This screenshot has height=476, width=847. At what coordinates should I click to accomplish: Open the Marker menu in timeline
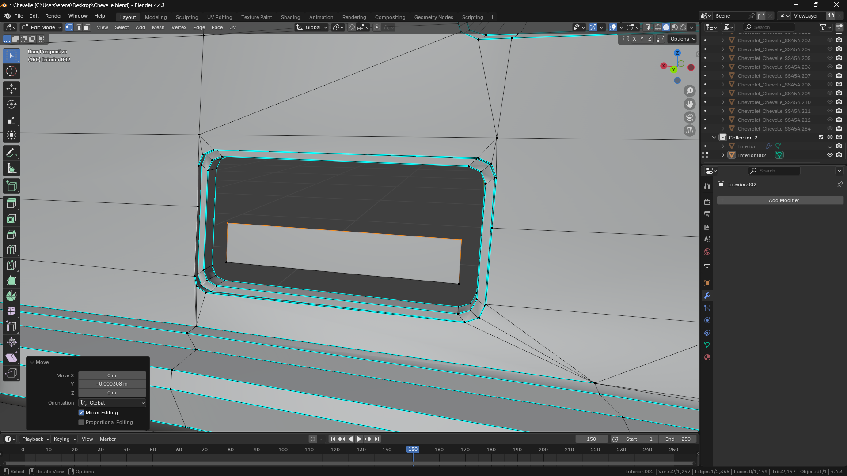108,439
